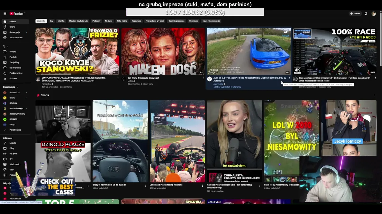Image resolution: width=382 pixels, height=214 pixels.
Task: Open Na żywo under Odkrywaj
Action: pos(13,154)
